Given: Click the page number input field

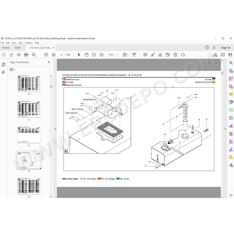Looking at the screenshot, I should coord(61,55).
